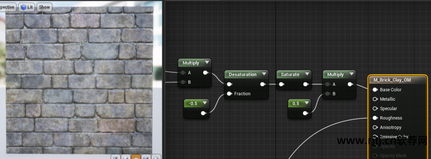The width and height of the screenshot is (431, 159).
Task: Open the Perspective viewport type menu
Action: (8, 7)
